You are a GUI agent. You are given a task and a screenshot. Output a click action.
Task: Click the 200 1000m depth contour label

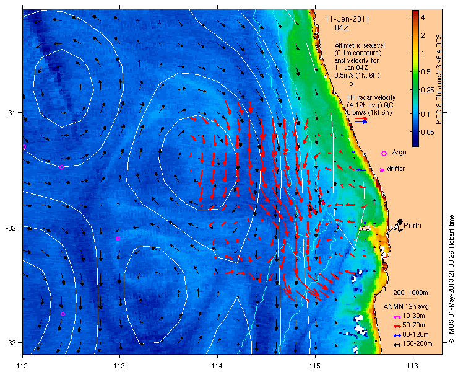pyautogui.click(x=410, y=293)
